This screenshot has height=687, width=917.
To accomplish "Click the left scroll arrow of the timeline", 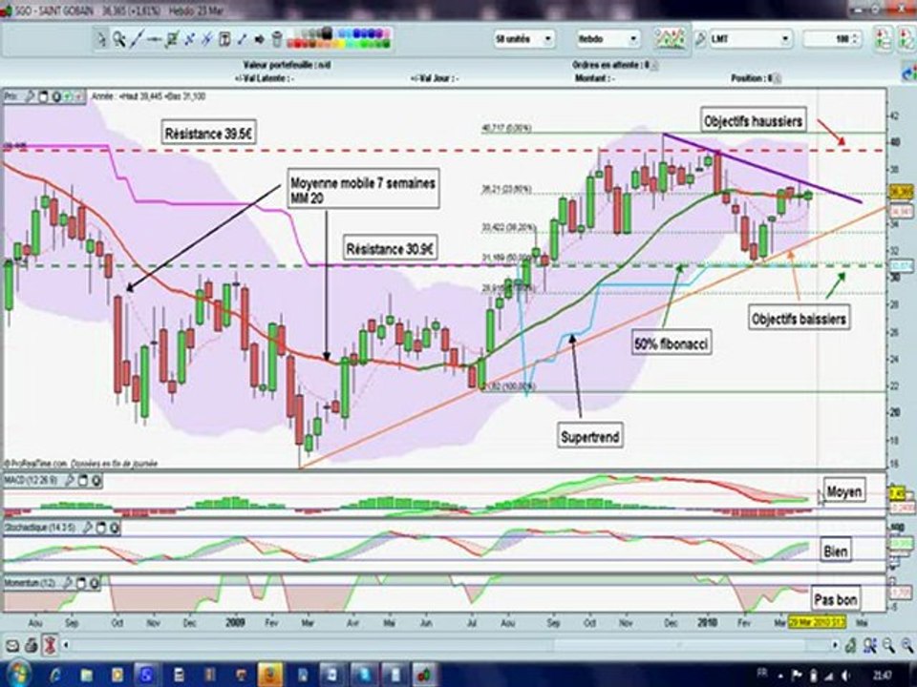I will point(66,646).
